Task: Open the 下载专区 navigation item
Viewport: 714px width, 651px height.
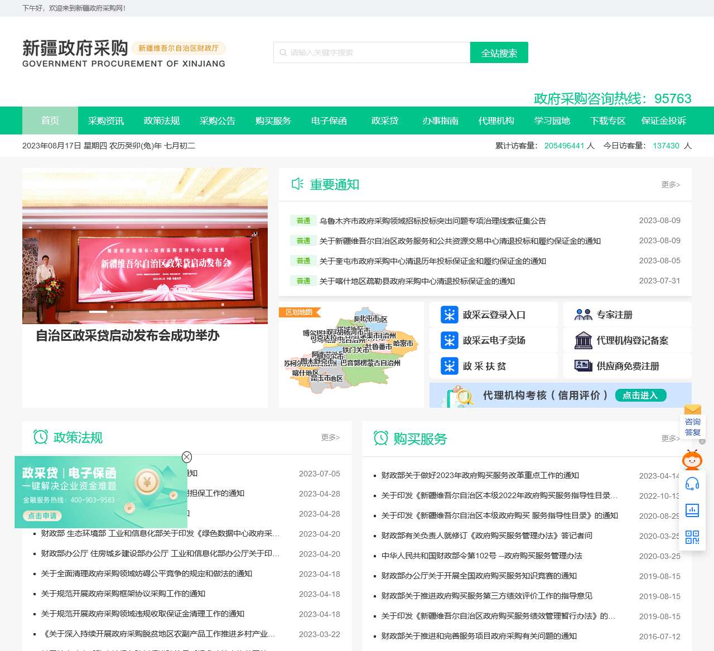Action: (608, 120)
